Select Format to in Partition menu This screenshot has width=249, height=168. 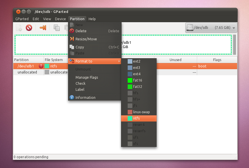95,61
